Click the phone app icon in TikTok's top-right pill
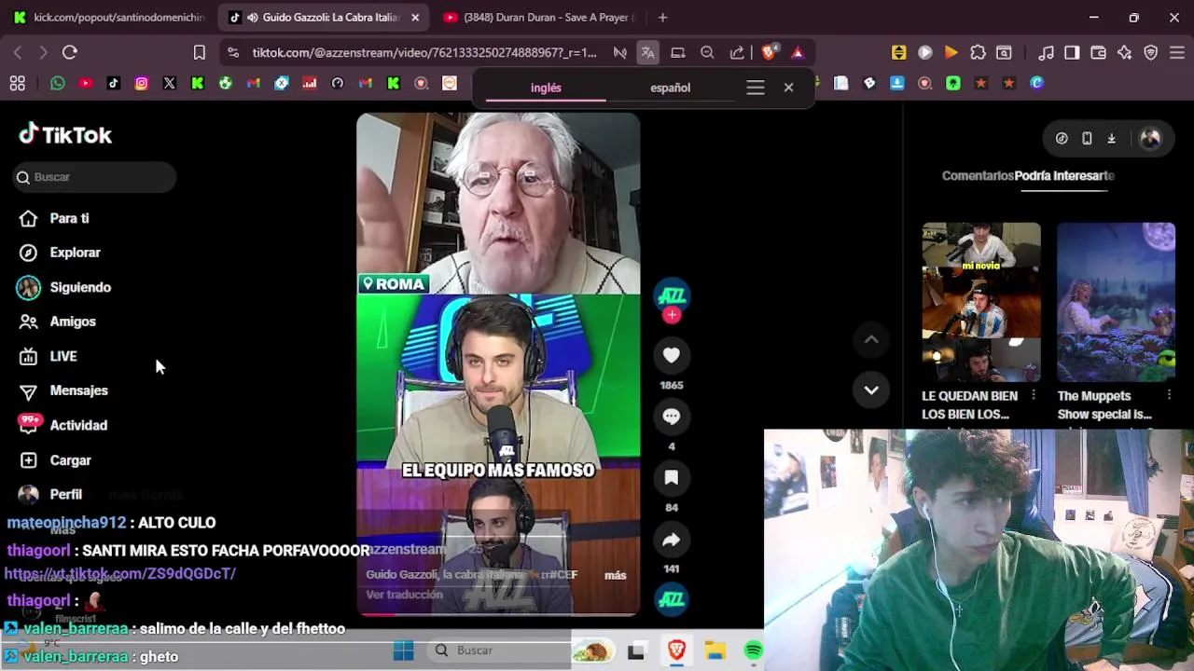Screen dimensions: 1194x671 [1087, 139]
